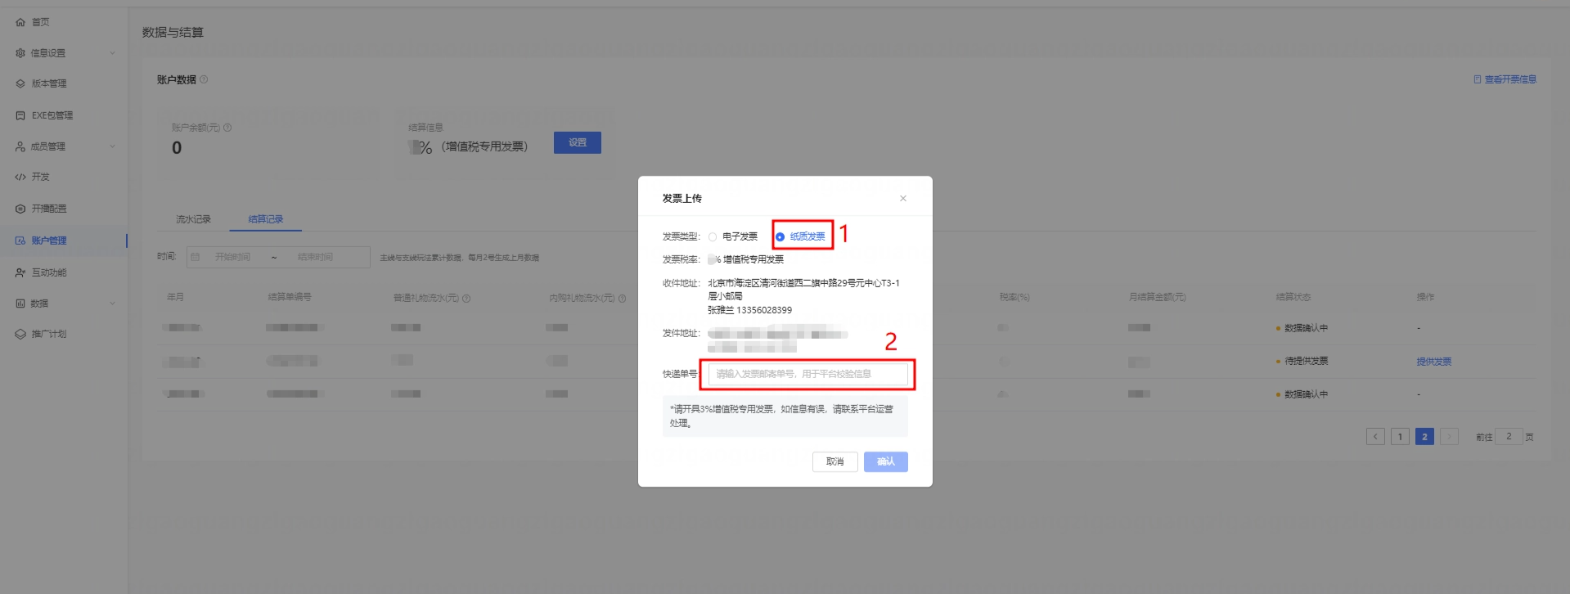This screenshot has width=1570, height=594.
Task: Click the 张雅兰 13356028399 recipient line
Action: coord(750,310)
